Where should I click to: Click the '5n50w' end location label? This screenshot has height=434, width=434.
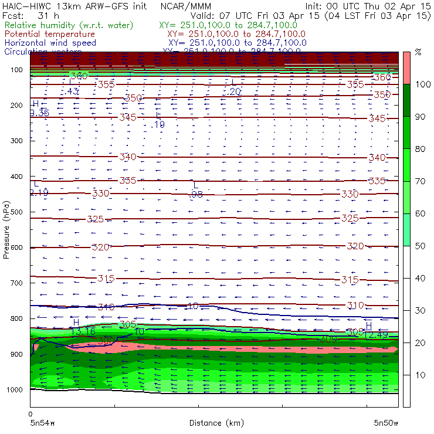(x=386, y=423)
